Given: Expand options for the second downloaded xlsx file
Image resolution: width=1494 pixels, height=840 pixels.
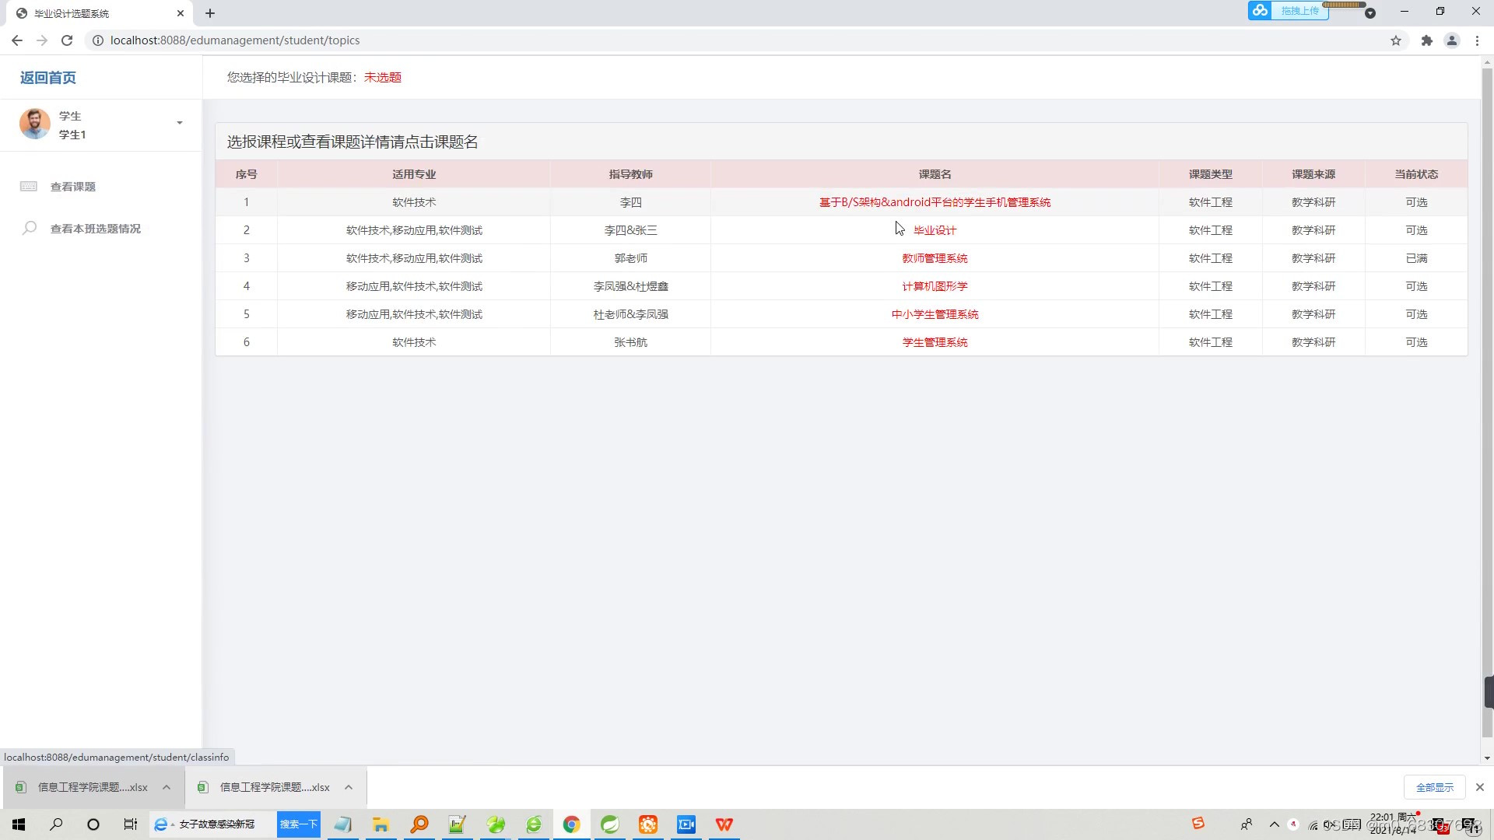Looking at the screenshot, I should [x=349, y=787].
